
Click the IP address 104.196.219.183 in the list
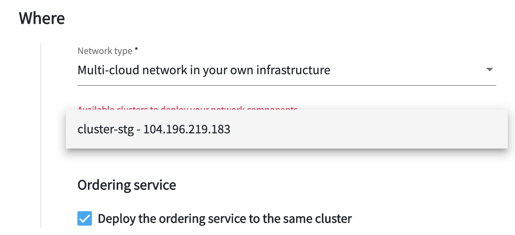187,129
